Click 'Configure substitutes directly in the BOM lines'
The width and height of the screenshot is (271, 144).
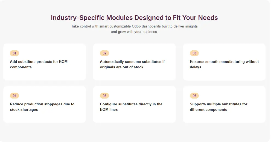pyautogui.click(x=131, y=107)
